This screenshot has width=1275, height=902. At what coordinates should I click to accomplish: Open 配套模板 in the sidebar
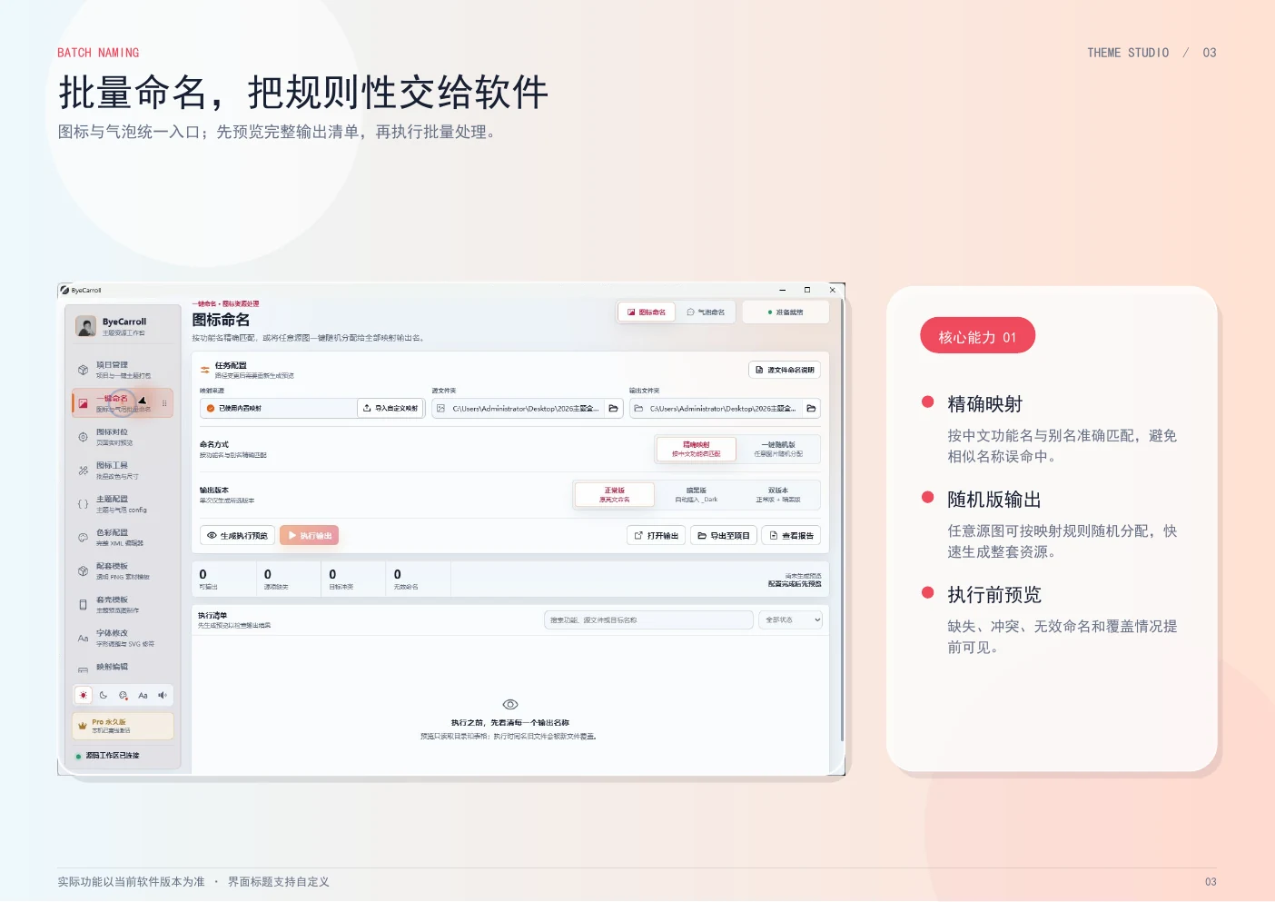(x=123, y=571)
